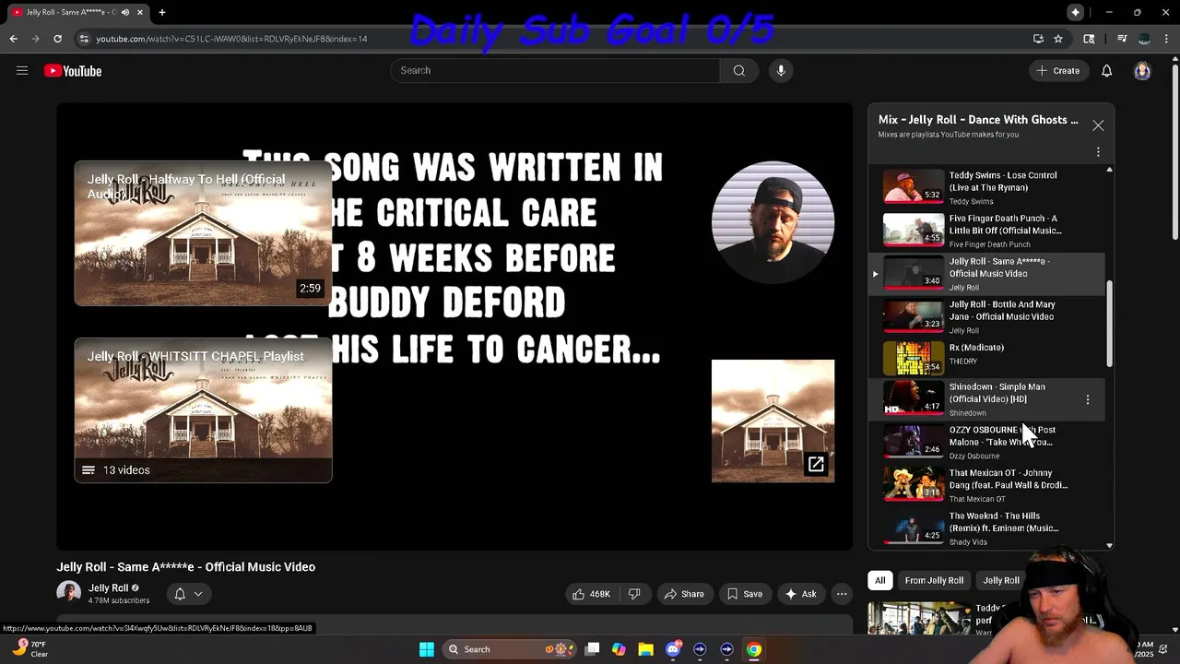Play Five Finger Death Punch A Little Bit Off
The image size is (1180, 664).
pos(986,231)
